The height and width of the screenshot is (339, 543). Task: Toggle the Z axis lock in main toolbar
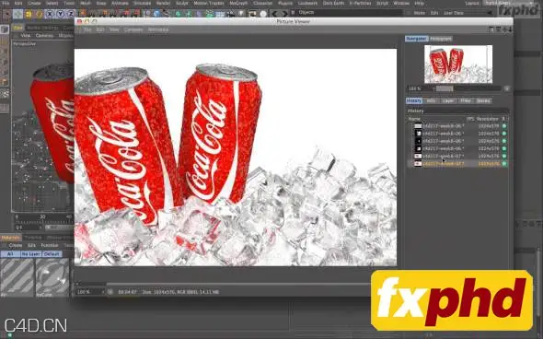coord(70,14)
